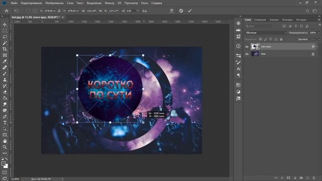322x181 pixels.
Task: Select the Eyedropper tool
Action: (x=5, y=61)
